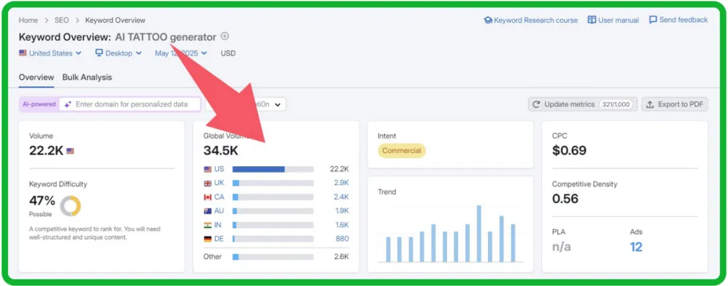Click the export icon in Export to PDF
The width and height of the screenshot is (728, 286).
click(650, 104)
